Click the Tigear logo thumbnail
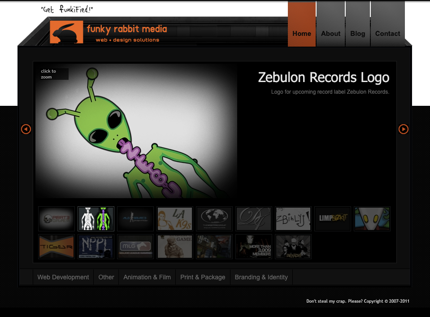 tap(56, 246)
